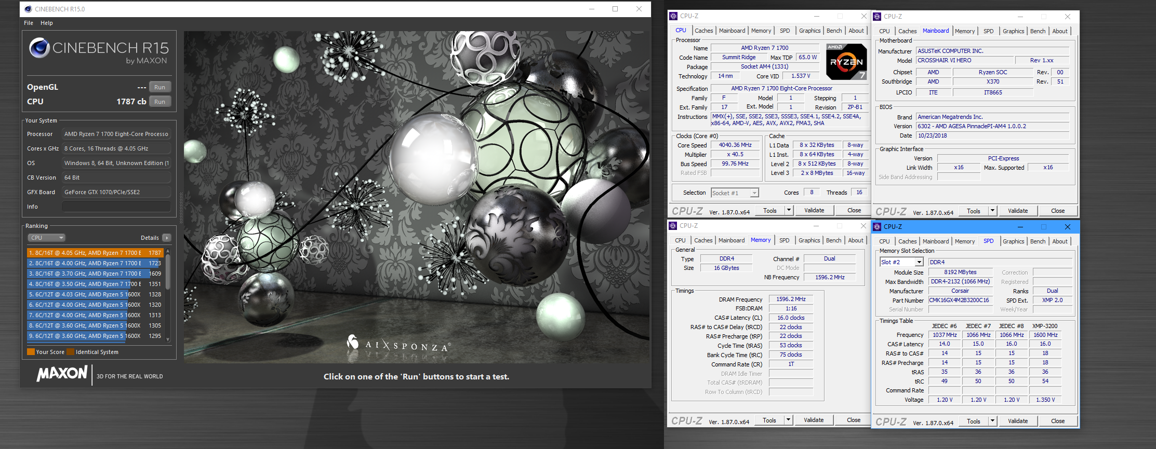Click the DRAM Frequency value 1596.2 MHz
1156x449 pixels.
tap(791, 300)
